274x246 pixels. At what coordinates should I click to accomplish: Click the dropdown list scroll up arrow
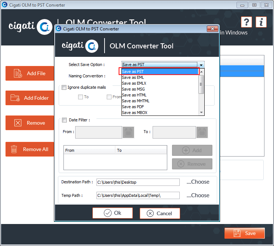pos(201,71)
